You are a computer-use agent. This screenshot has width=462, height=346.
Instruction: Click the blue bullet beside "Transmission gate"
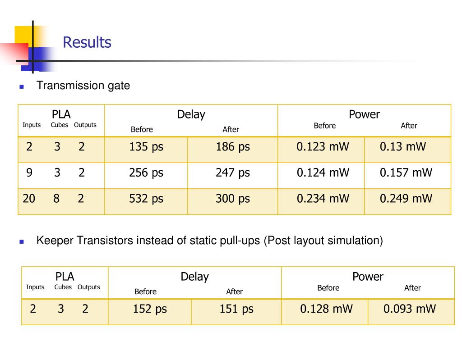pyautogui.click(x=21, y=86)
